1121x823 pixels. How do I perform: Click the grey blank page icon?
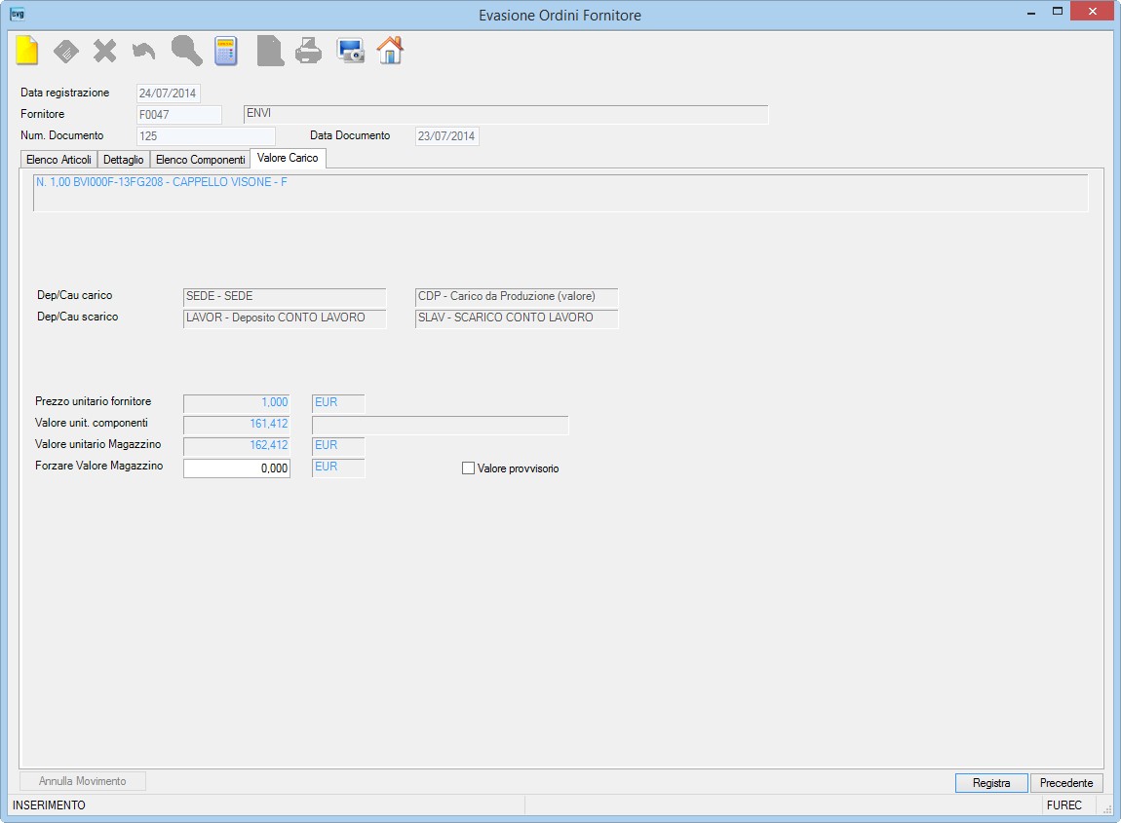(270, 52)
